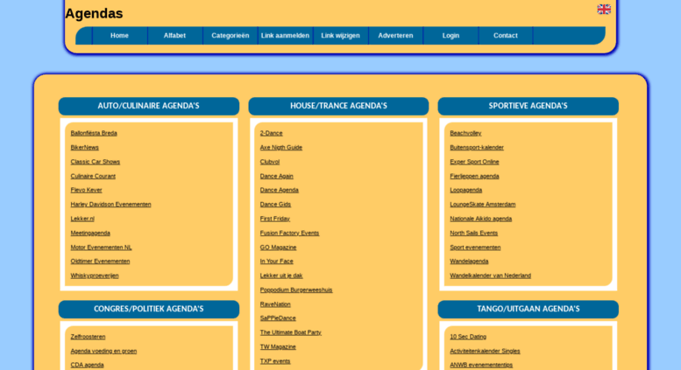
Task: Visit the Exper Sport Online link
Action: pyautogui.click(x=474, y=162)
